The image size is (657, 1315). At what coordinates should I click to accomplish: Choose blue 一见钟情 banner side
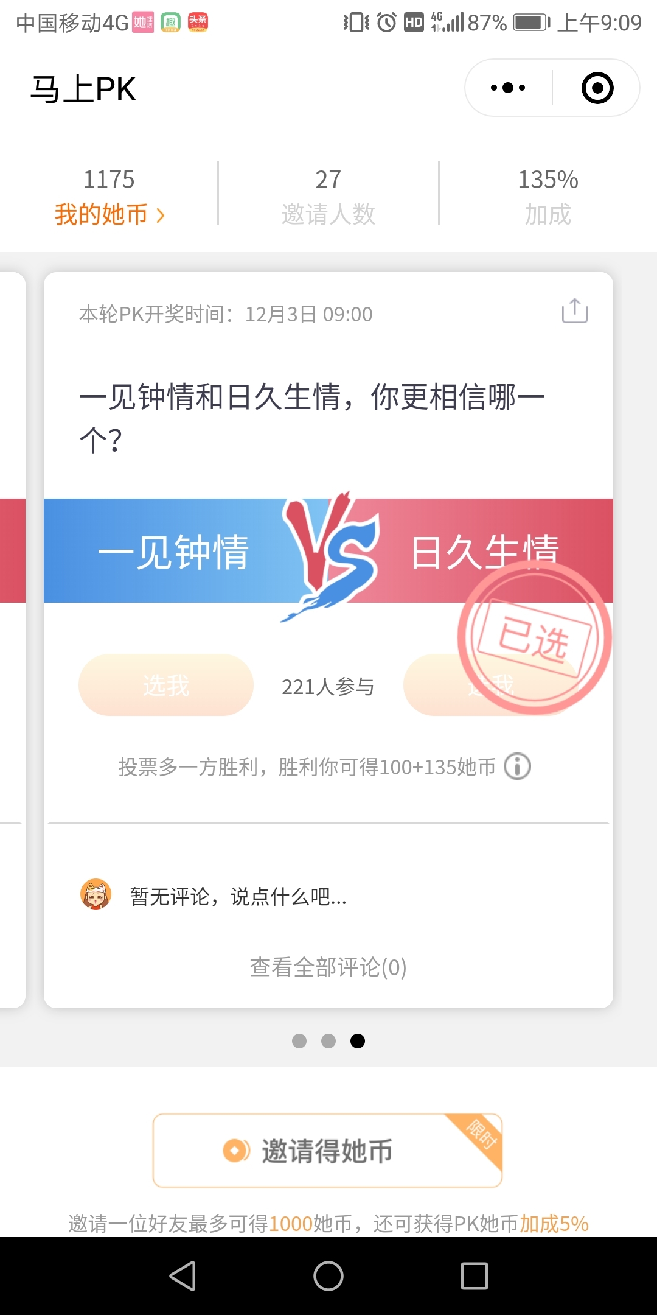click(x=173, y=551)
